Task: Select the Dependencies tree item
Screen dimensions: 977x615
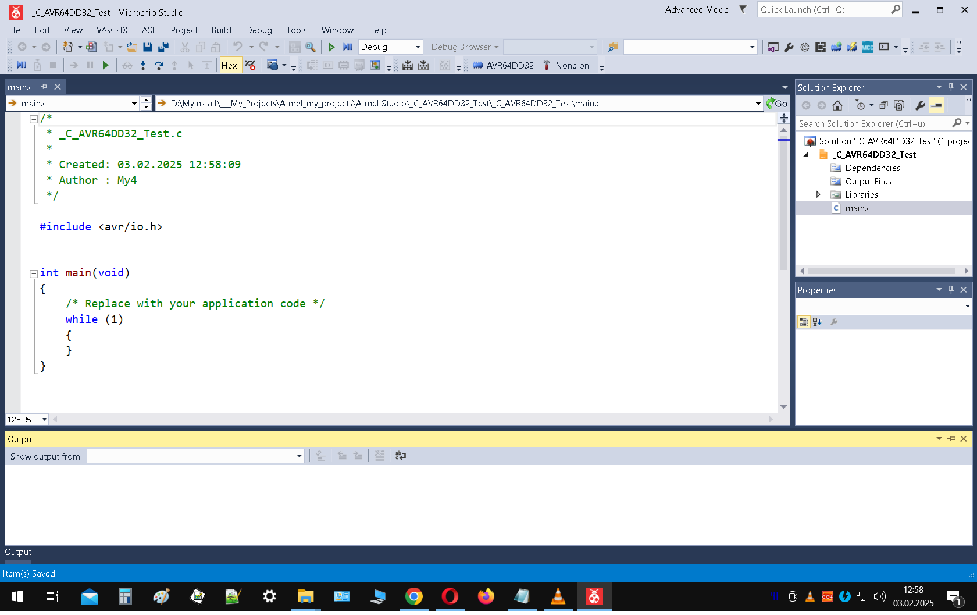Action: pyautogui.click(x=872, y=168)
